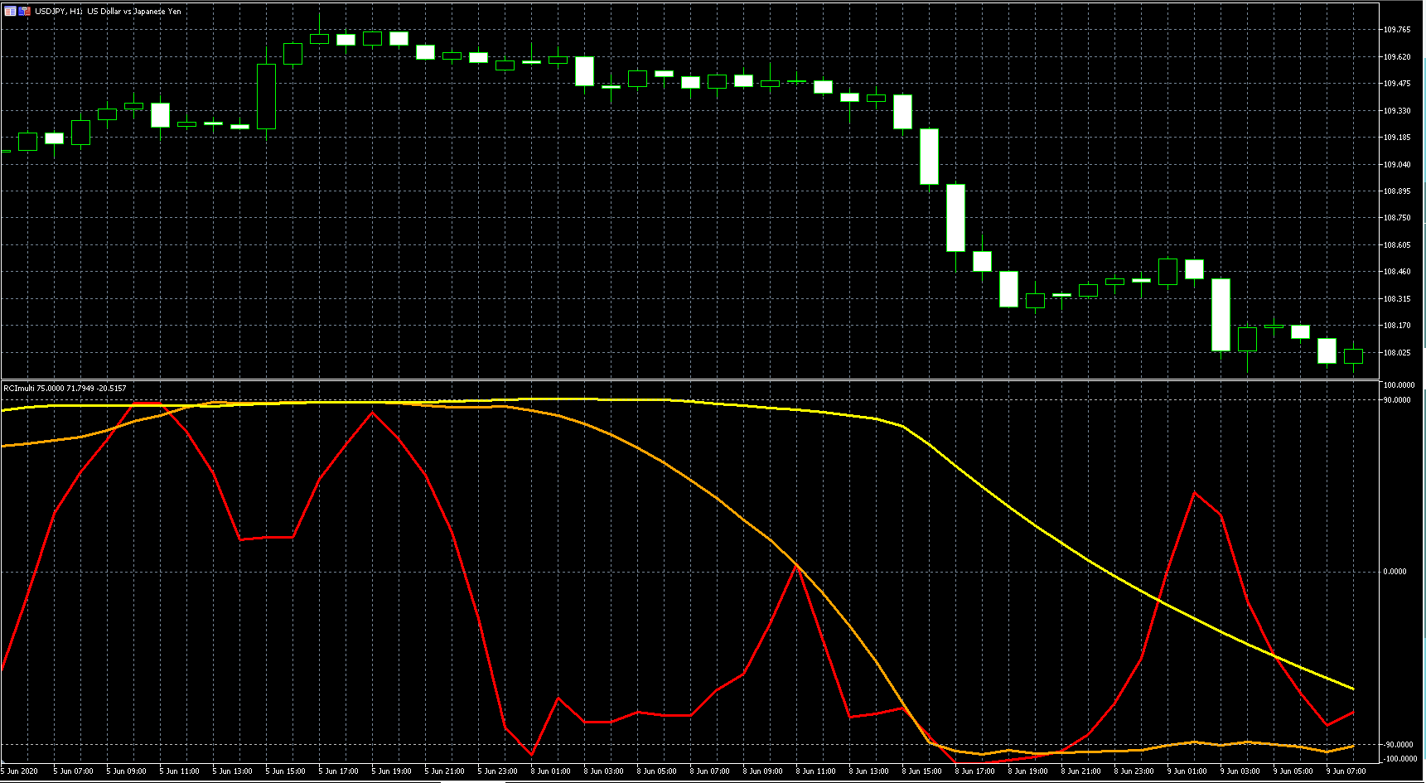1426x783 pixels.
Task: Click the -100.0000 indicator scale label
Action: pos(1399,759)
